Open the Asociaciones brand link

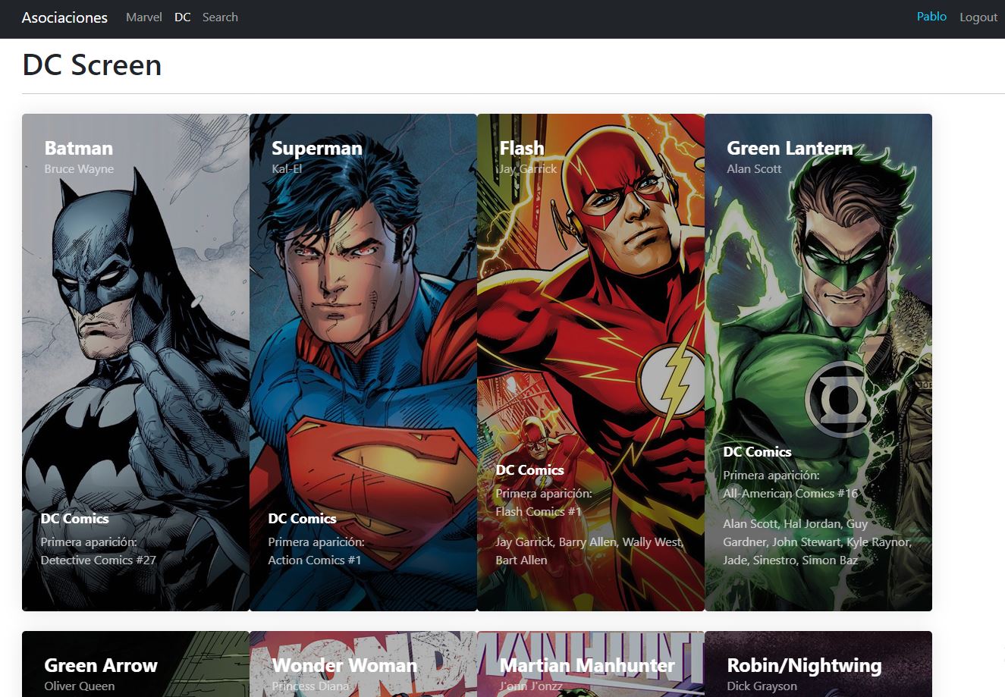coord(64,17)
